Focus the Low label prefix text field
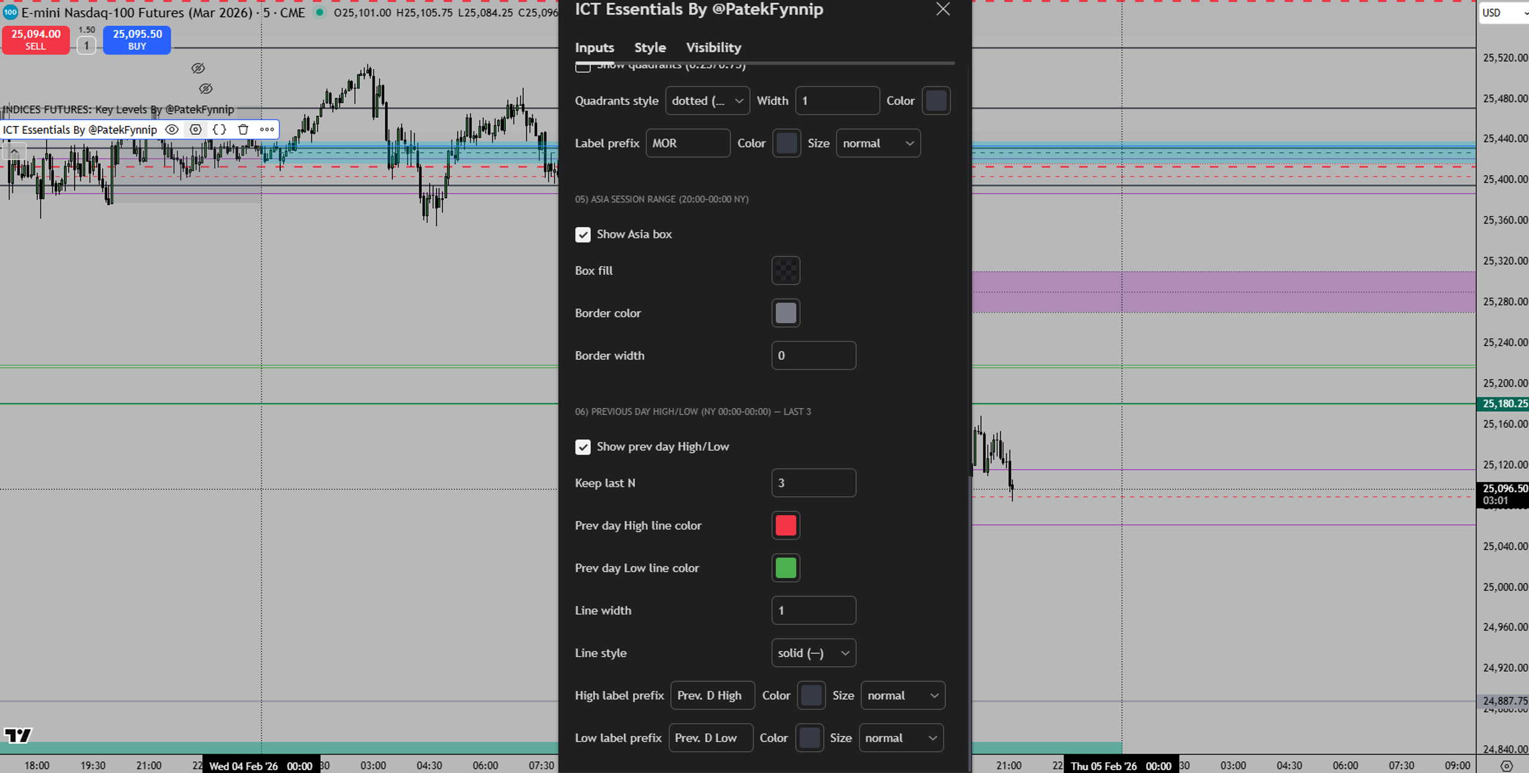The height and width of the screenshot is (773, 1529). coord(711,738)
